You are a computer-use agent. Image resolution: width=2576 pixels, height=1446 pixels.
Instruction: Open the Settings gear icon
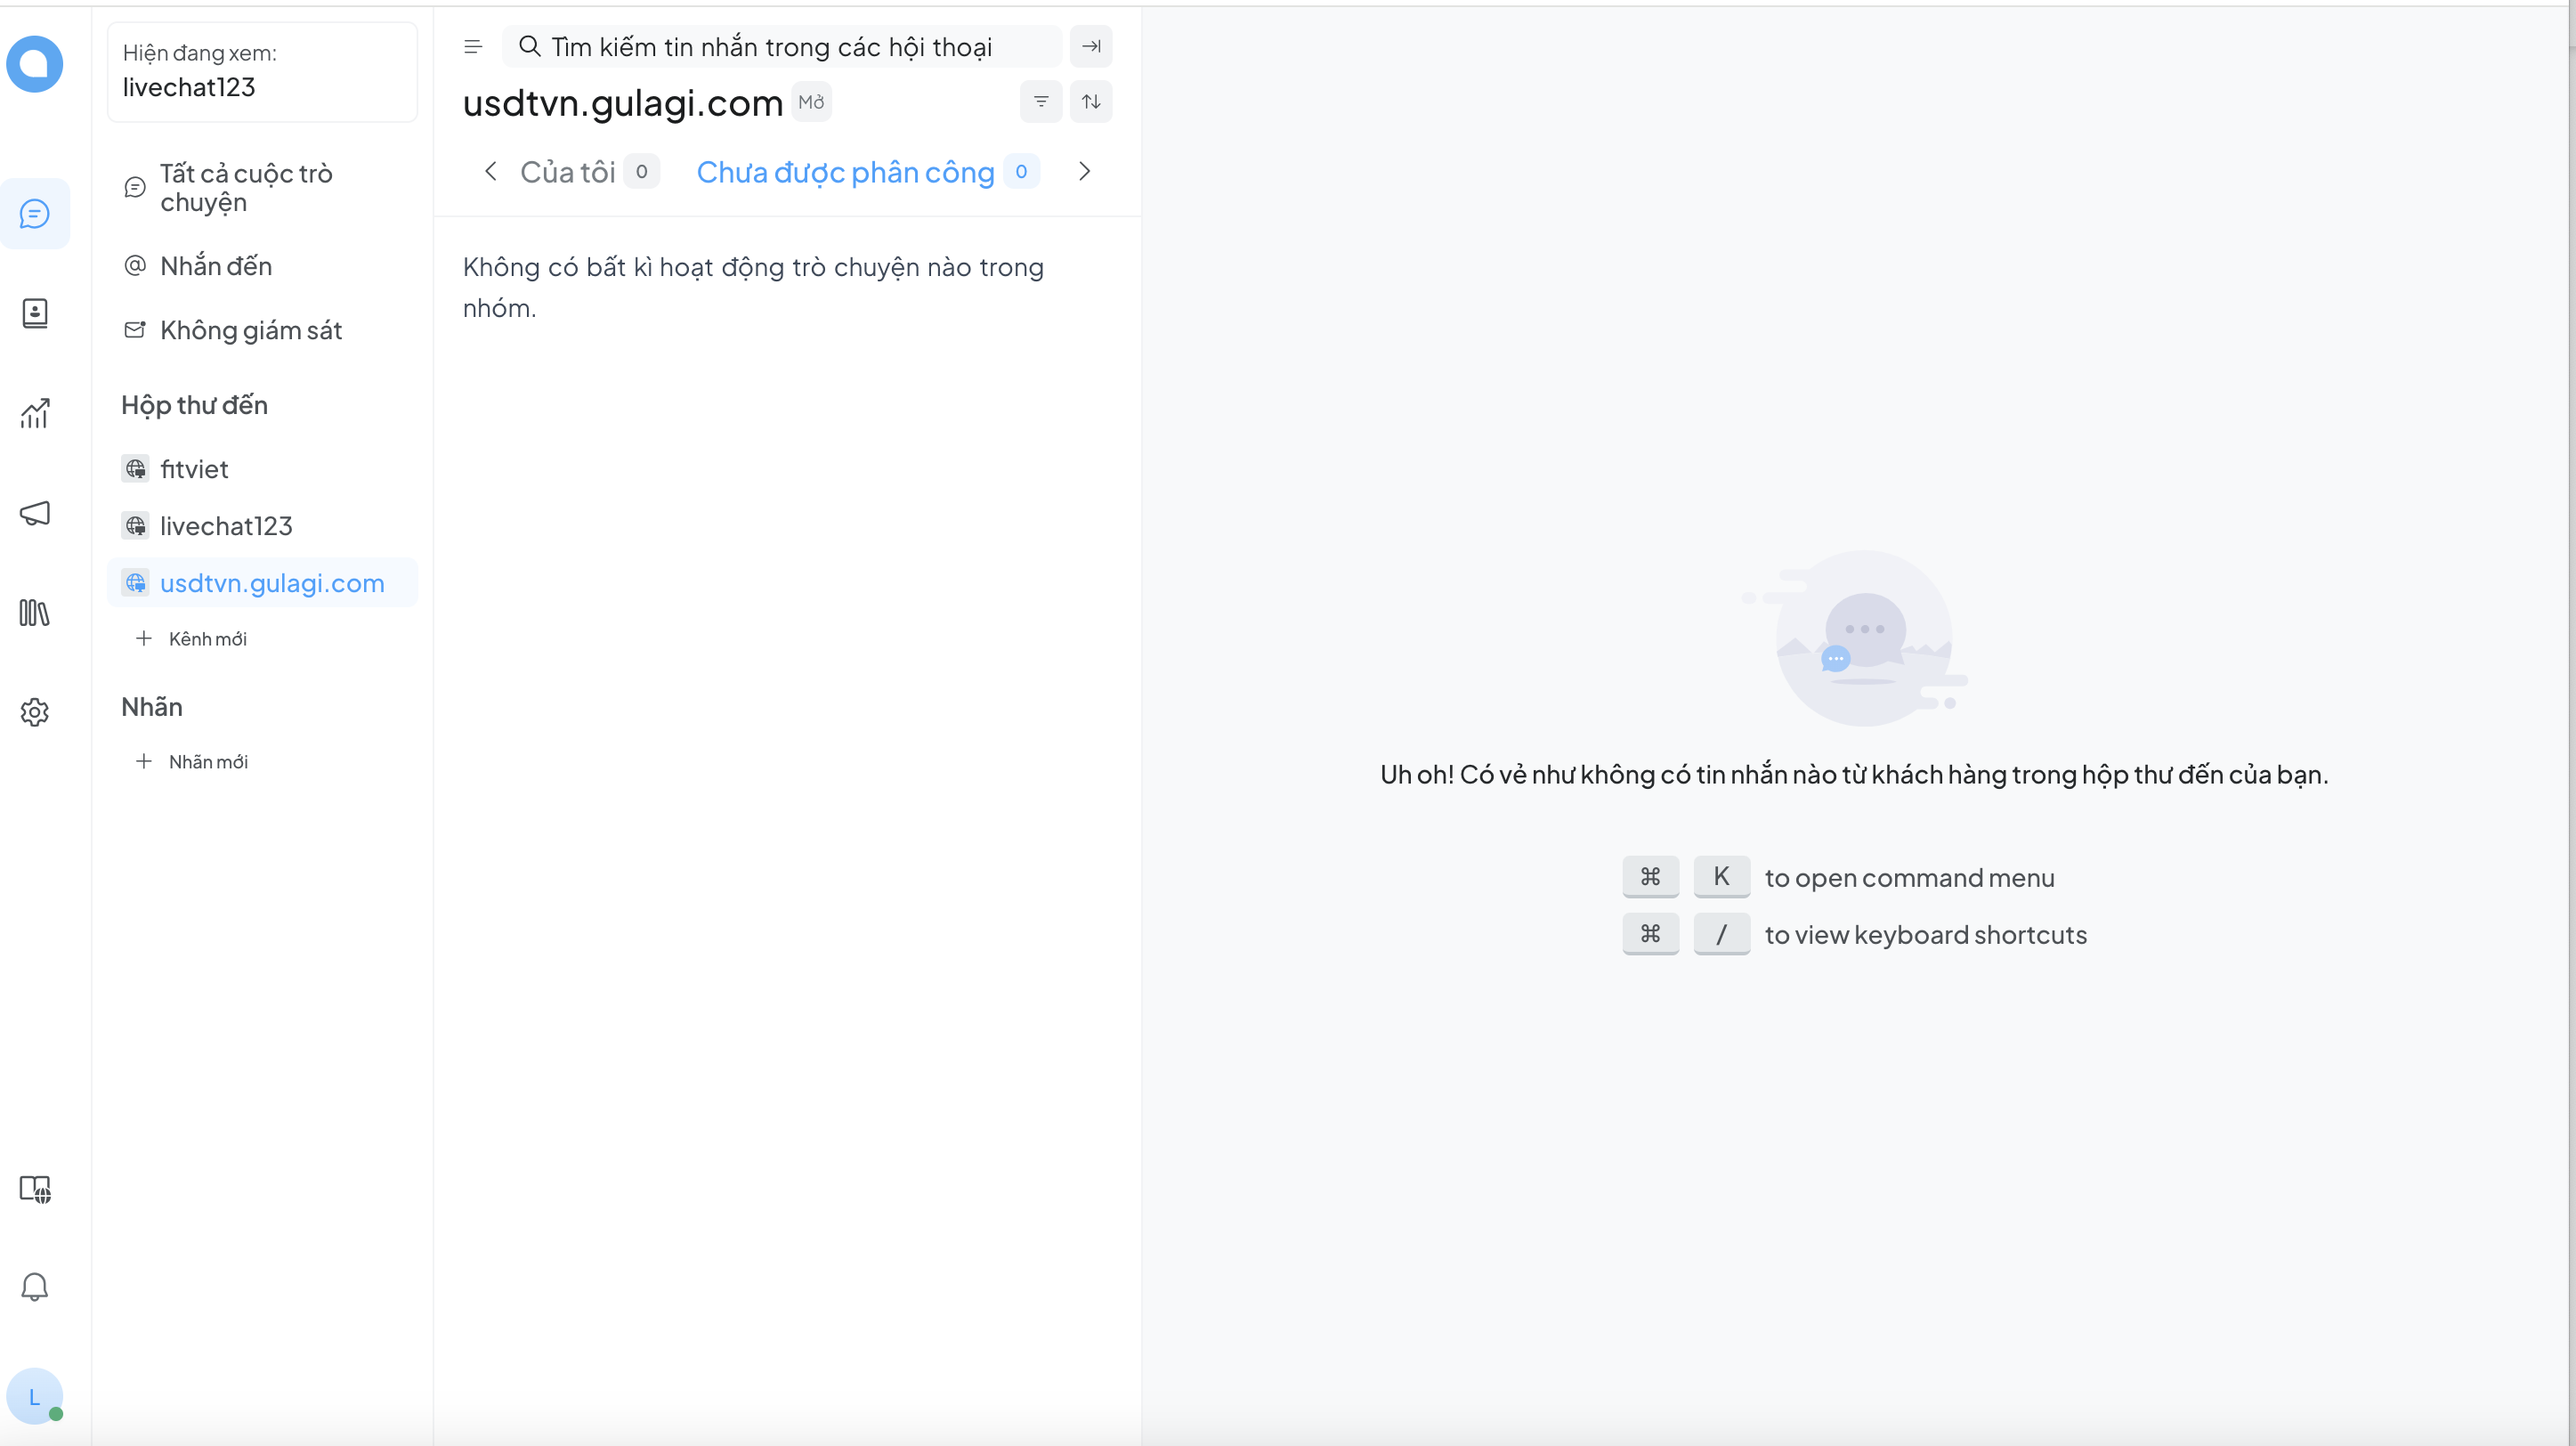[x=35, y=712]
